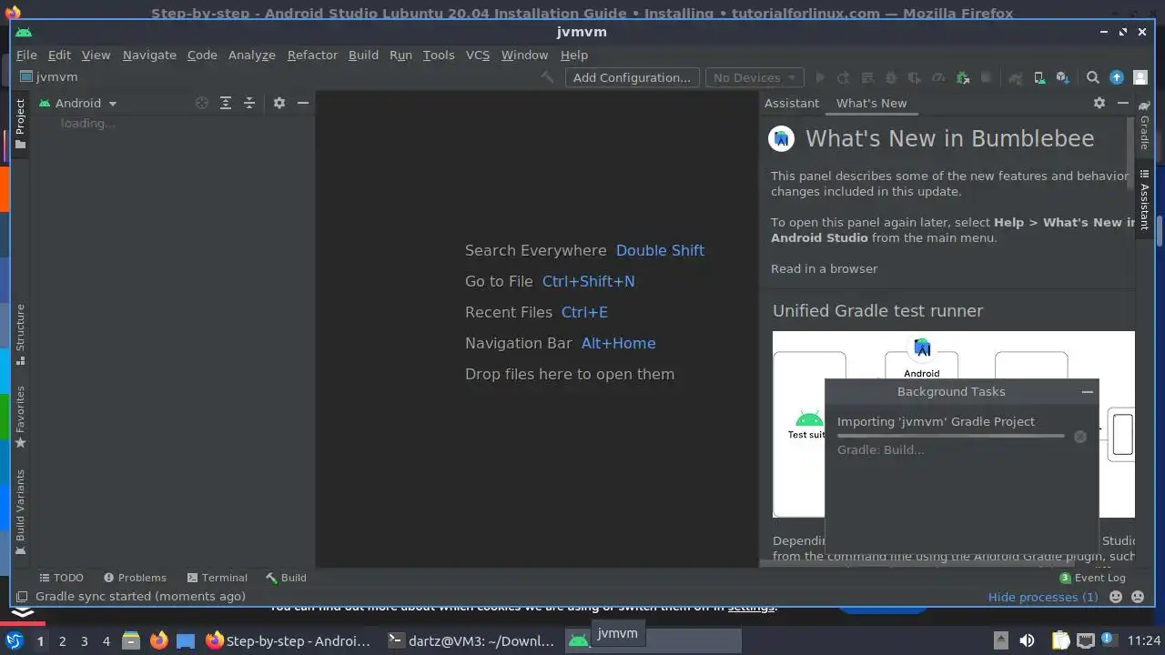Open the Android project view dropdown
The width and height of the screenshot is (1165, 655).
tap(77, 103)
